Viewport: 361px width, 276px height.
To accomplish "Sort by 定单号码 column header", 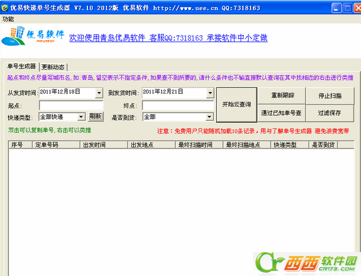I will pyautogui.click(x=56, y=145).
